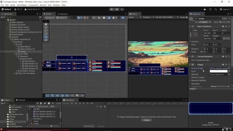
Task: Select the Scale tool in Scene overlay
Action: pyautogui.click(x=46, y=33)
